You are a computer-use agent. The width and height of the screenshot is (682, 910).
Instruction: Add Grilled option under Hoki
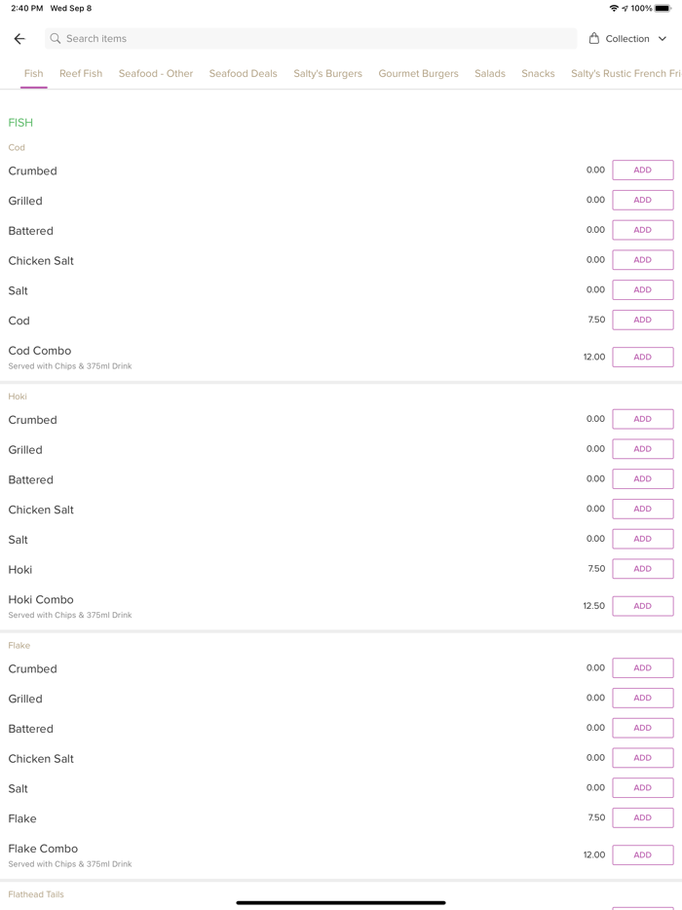pyautogui.click(x=642, y=449)
